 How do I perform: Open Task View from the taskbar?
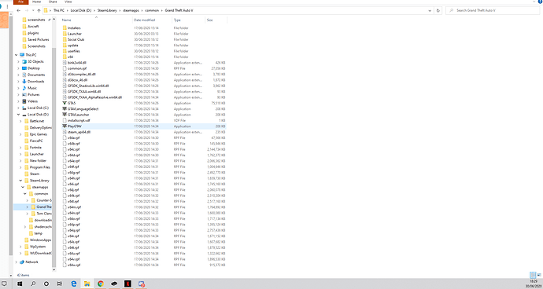tap(60, 284)
